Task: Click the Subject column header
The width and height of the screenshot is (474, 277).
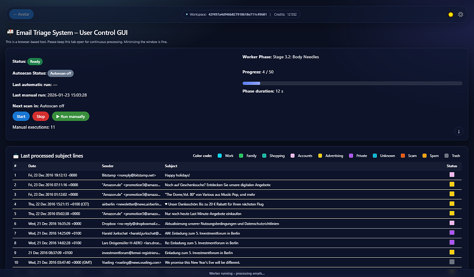Action: [x=171, y=166]
